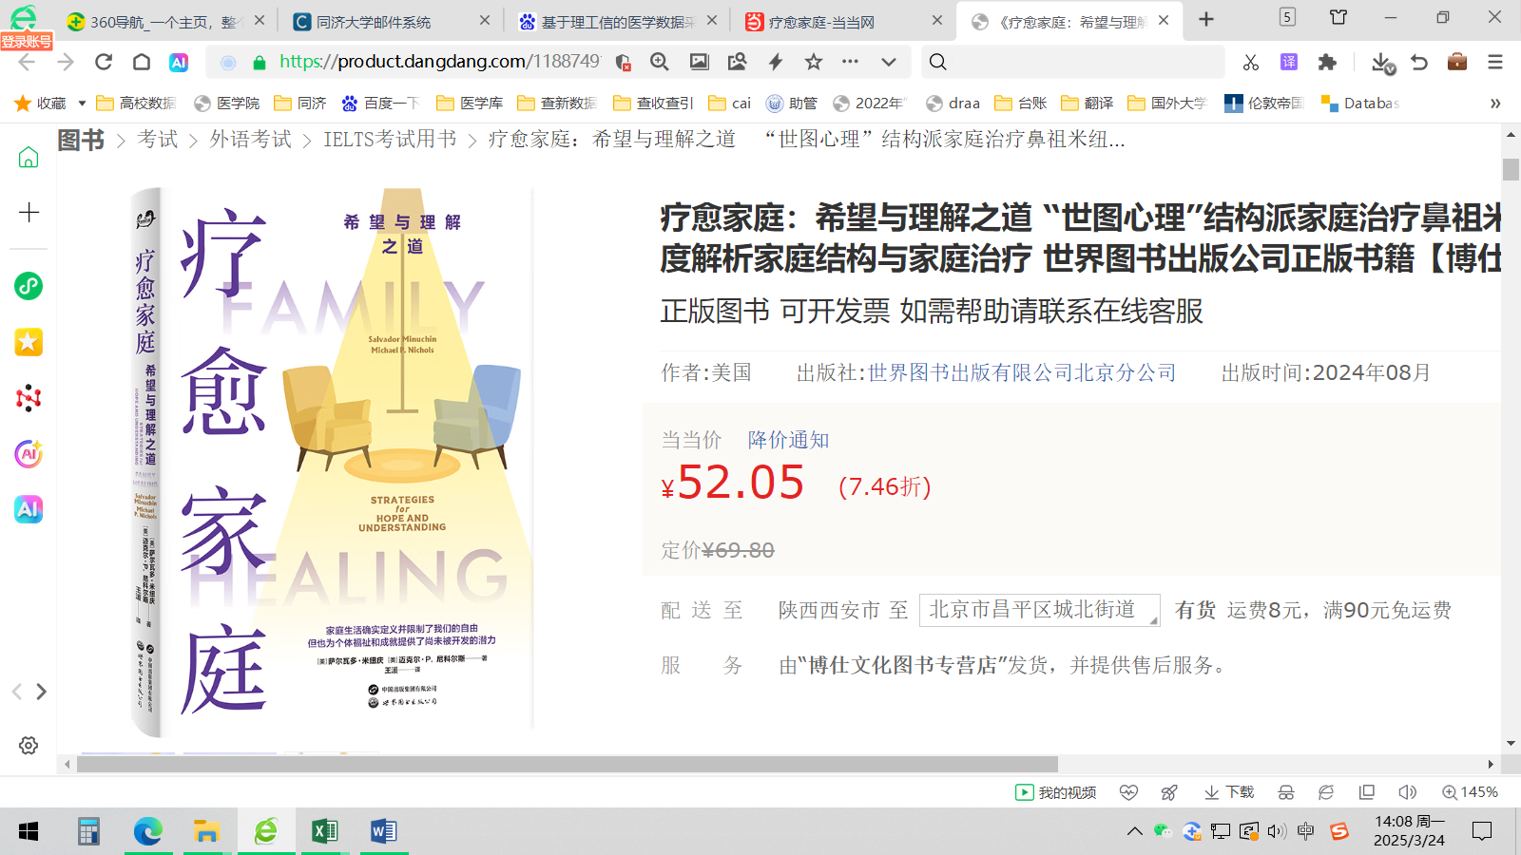1521x855 pixels.
Task: Click the 图书 breadcrumb link
Action: 81,140
